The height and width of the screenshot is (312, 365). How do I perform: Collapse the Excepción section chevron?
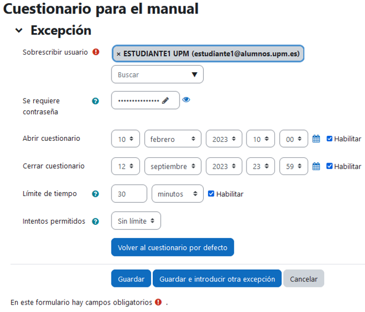pyautogui.click(x=19, y=30)
